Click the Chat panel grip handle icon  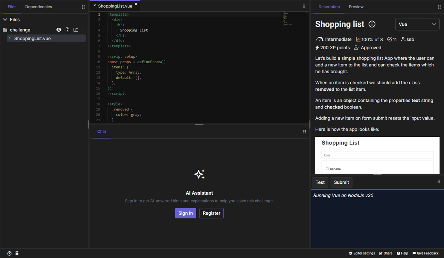pos(305,132)
